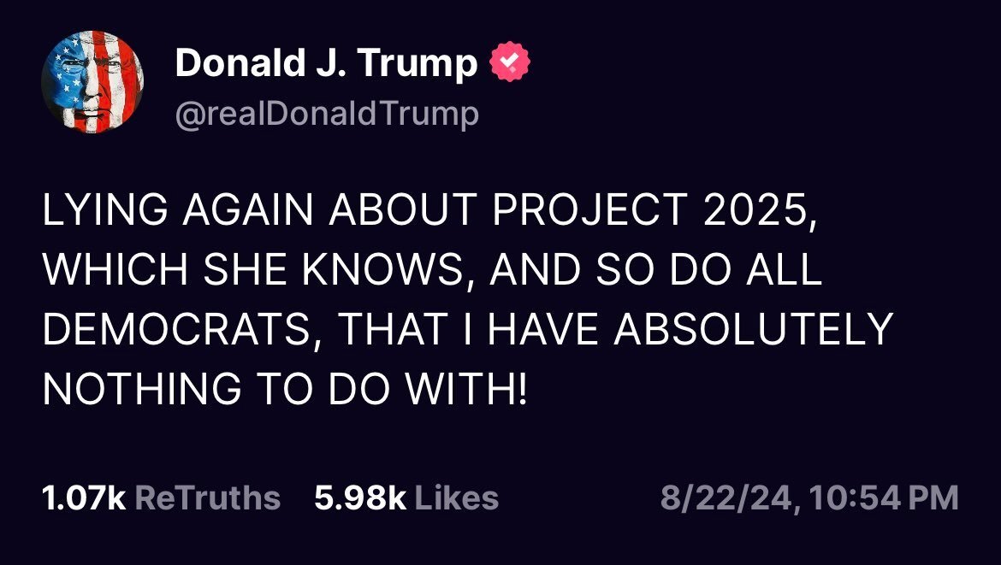Open the flag-painted profile avatar
1001x565 pixels.
click(92, 85)
